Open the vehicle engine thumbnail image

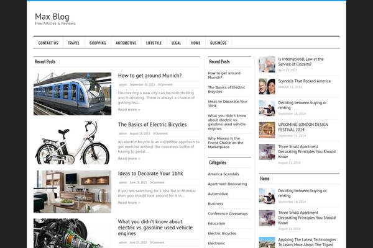pos(72,233)
